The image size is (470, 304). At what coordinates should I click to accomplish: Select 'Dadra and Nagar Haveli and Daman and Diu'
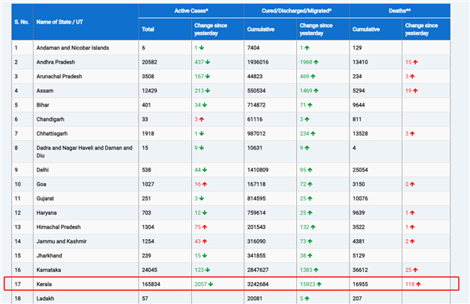click(85, 152)
